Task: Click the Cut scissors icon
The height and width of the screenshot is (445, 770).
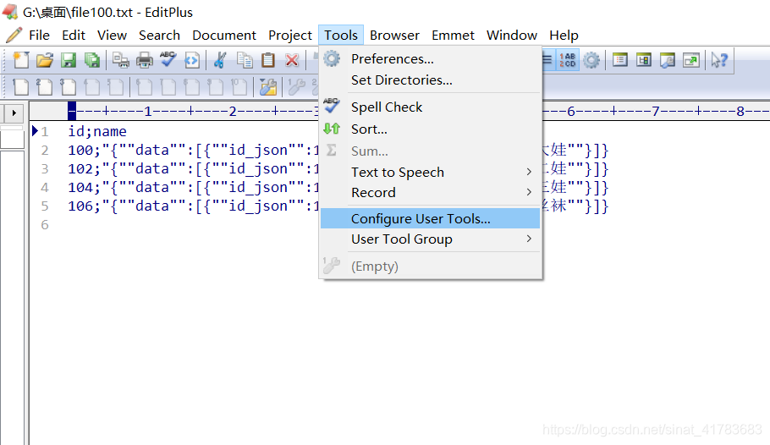Action: [220, 60]
